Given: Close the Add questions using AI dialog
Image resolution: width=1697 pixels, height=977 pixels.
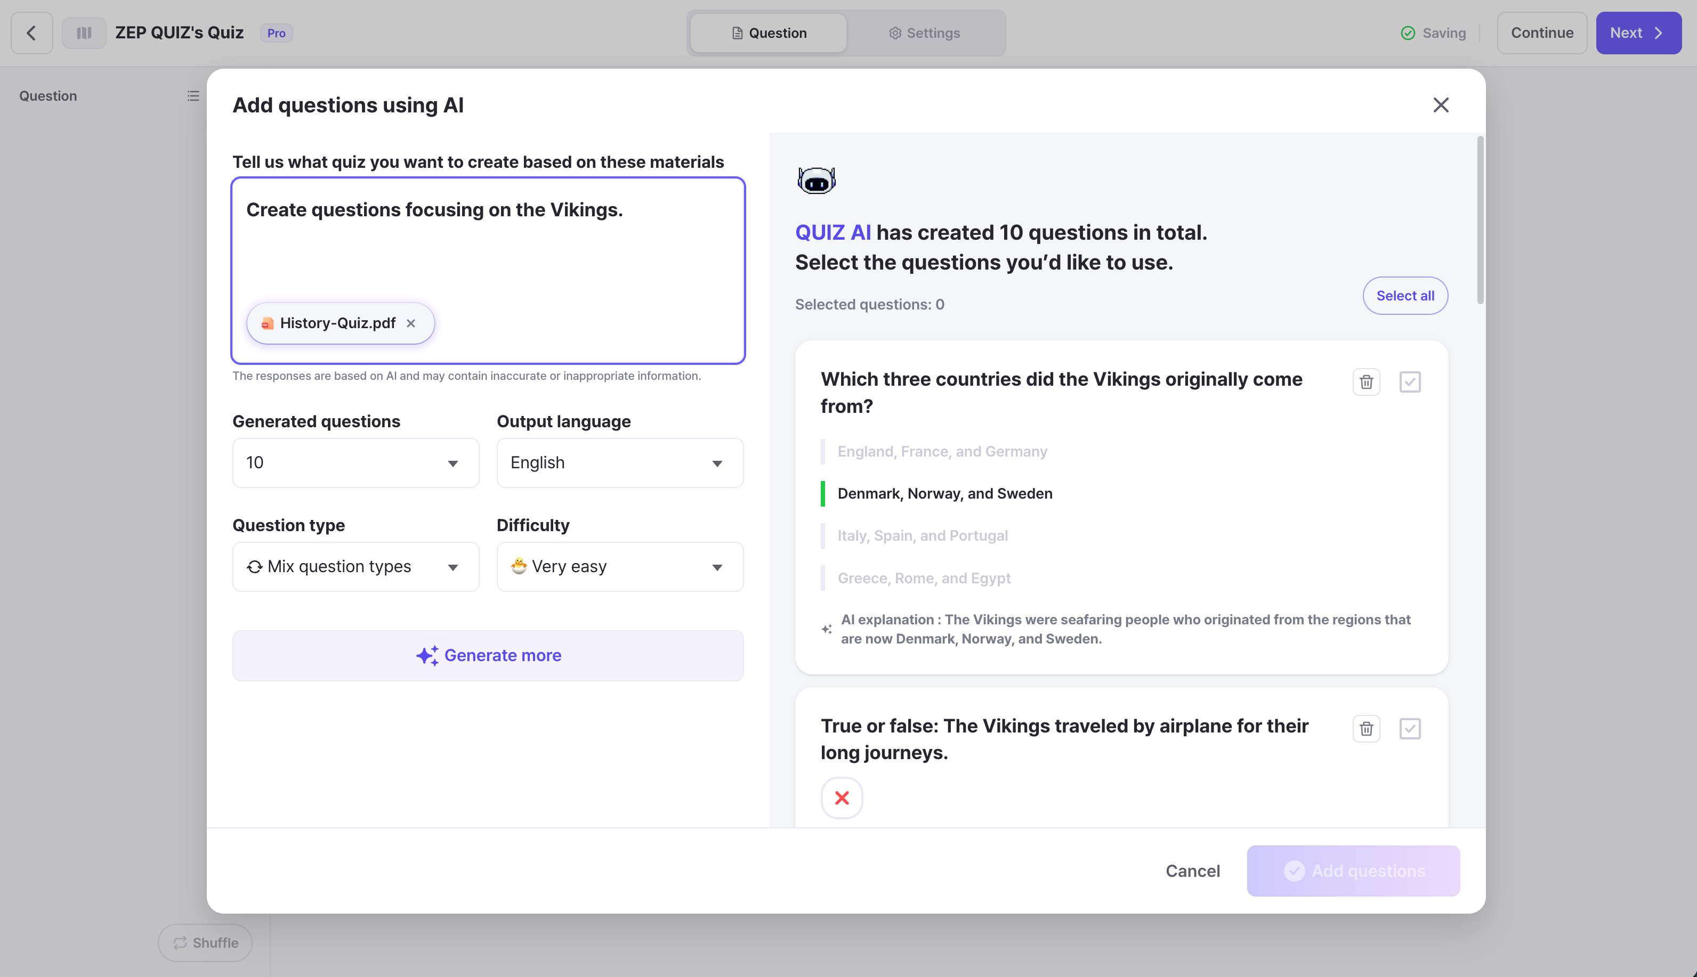Looking at the screenshot, I should [x=1441, y=105].
